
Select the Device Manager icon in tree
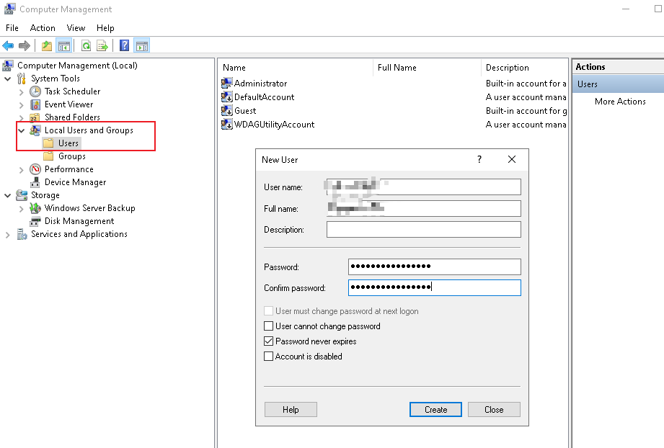click(x=35, y=182)
